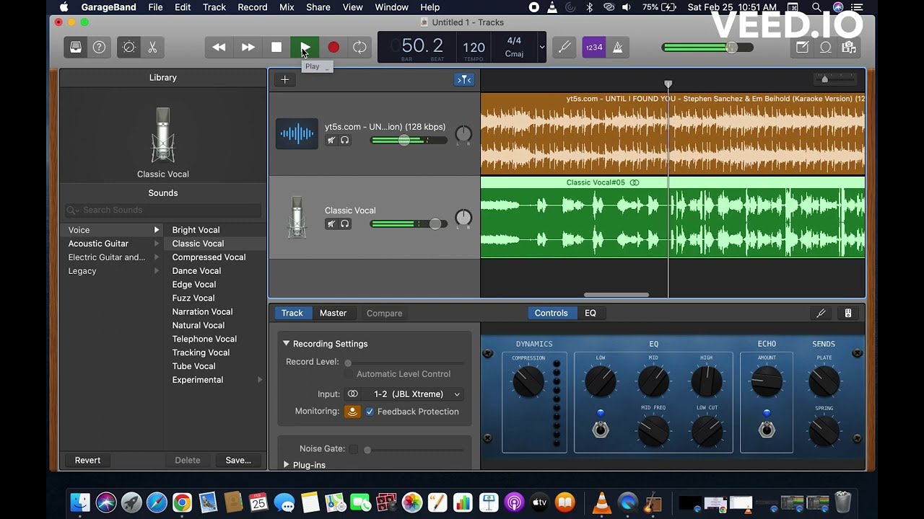The height and width of the screenshot is (519, 924).
Task: Toggle the Metronome button
Action: coord(617,48)
